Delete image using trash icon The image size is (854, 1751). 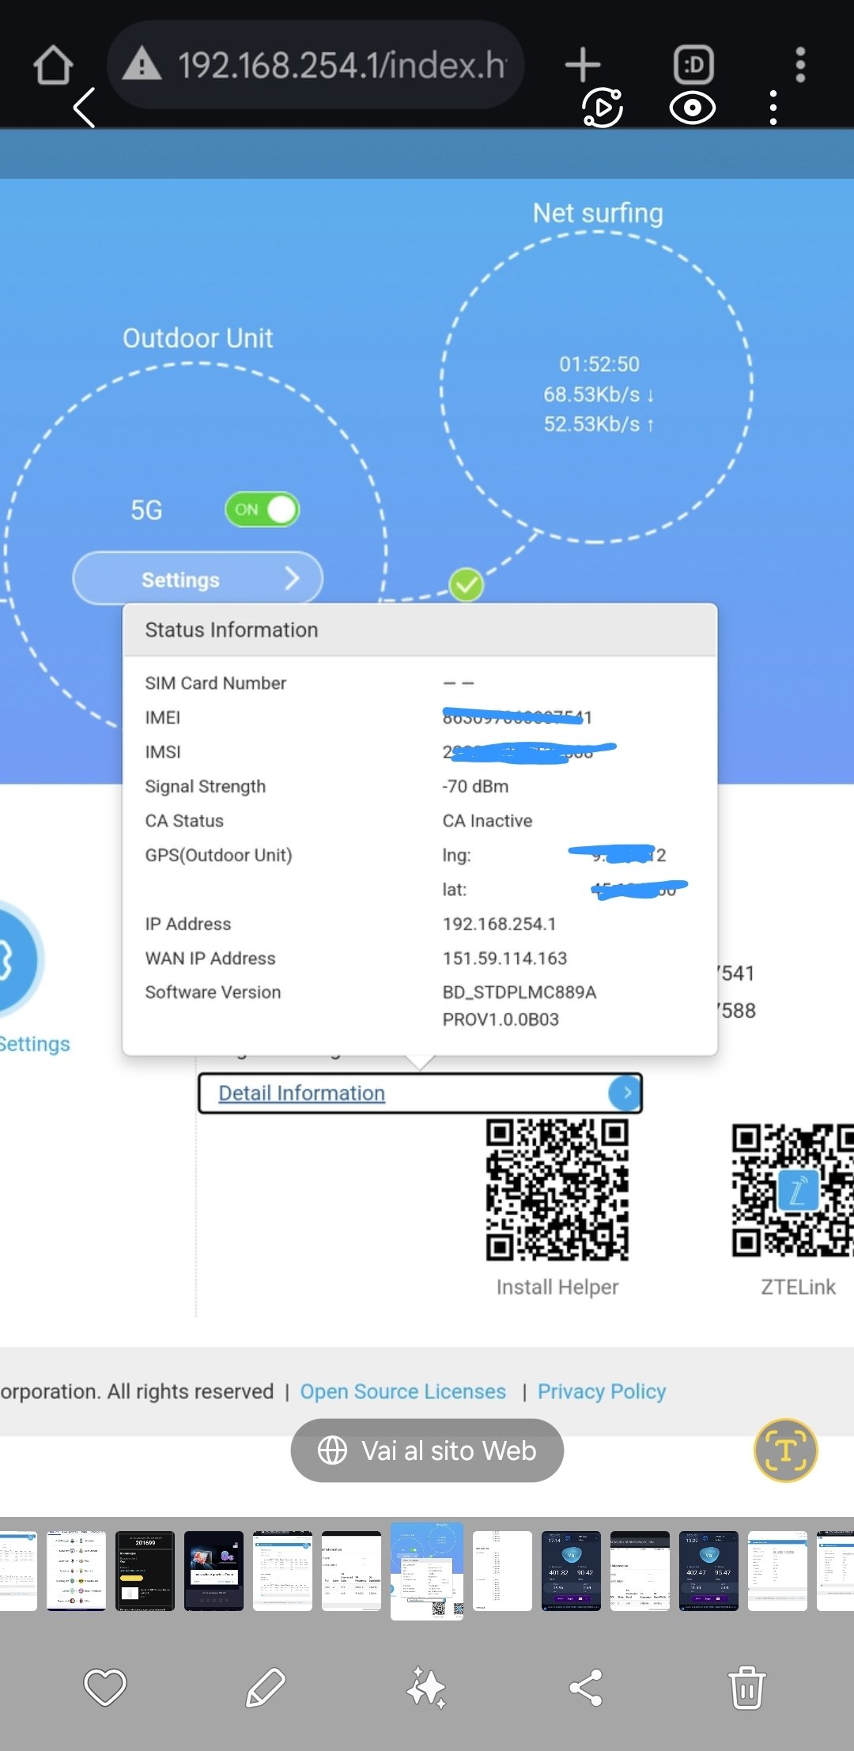[746, 1687]
